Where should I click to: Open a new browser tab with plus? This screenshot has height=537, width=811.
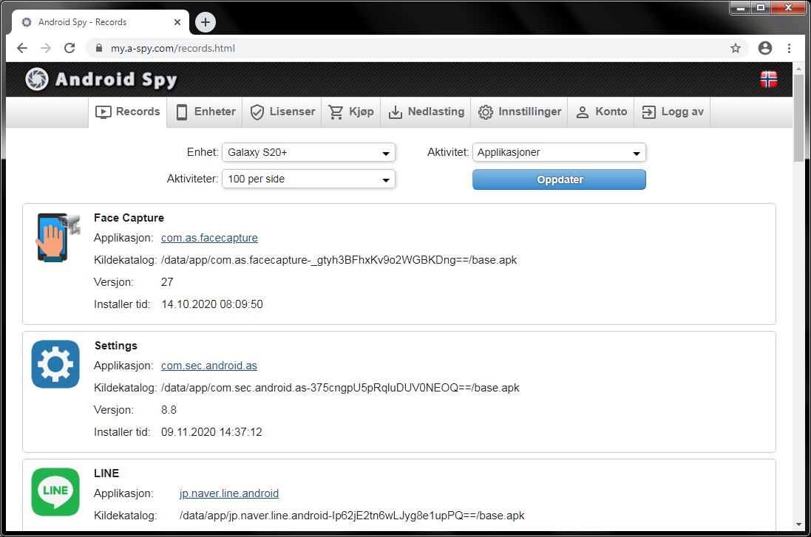pyautogui.click(x=206, y=22)
